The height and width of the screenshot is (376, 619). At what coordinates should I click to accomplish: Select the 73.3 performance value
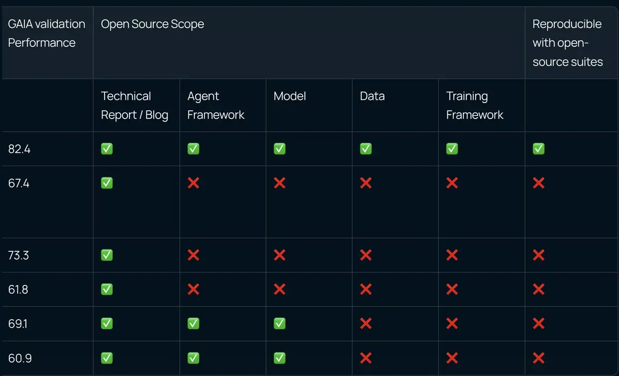click(x=19, y=255)
